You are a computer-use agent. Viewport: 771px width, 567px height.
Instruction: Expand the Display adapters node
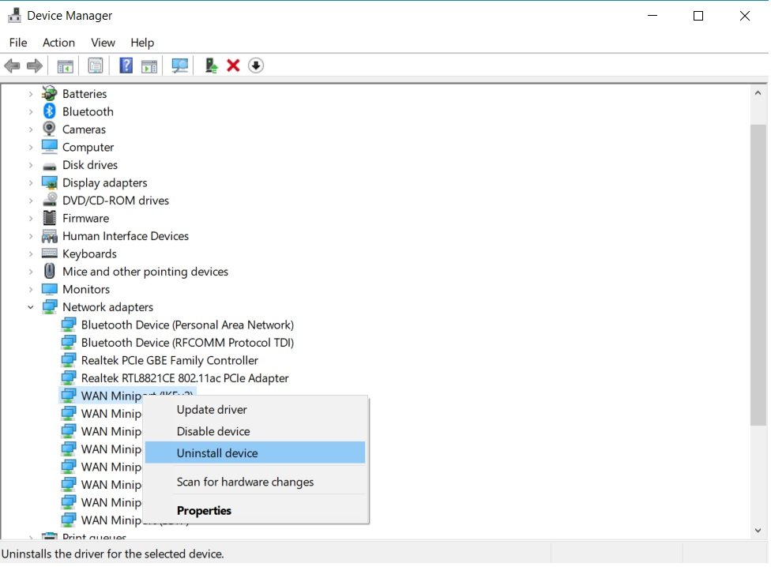click(31, 182)
